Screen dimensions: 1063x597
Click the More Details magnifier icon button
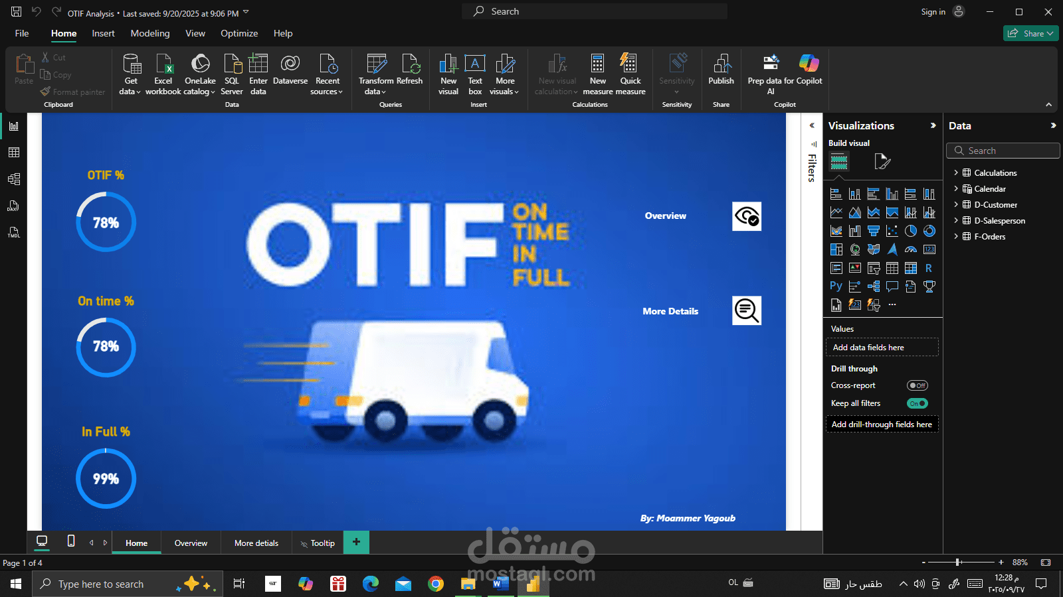[x=747, y=310]
